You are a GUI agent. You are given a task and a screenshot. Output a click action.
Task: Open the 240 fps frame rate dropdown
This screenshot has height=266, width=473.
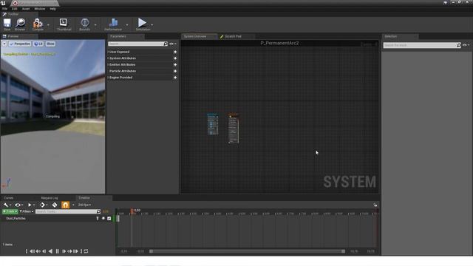(x=84, y=205)
